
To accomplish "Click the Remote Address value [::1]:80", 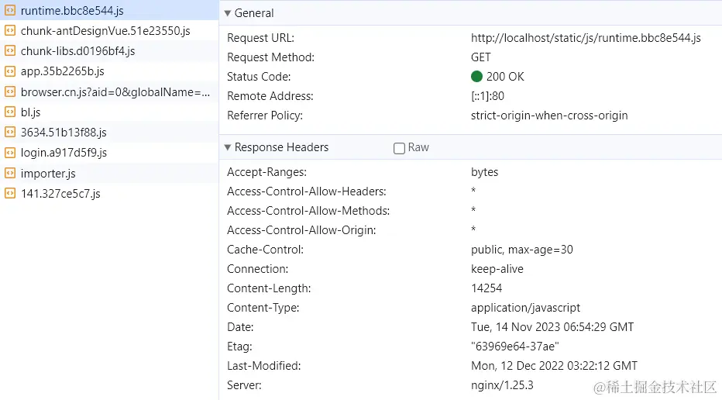I will click(x=487, y=96).
